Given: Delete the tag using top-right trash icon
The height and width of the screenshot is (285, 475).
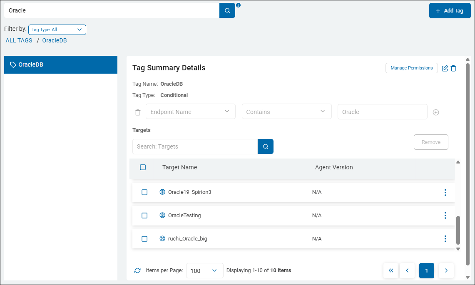Looking at the screenshot, I should 453,68.
